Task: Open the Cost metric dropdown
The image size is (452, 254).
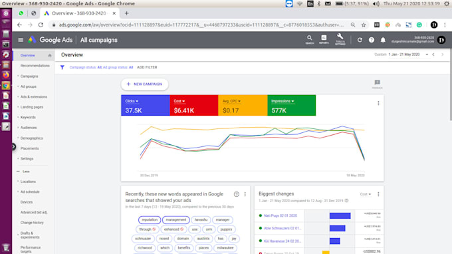Action: coord(179,101)
